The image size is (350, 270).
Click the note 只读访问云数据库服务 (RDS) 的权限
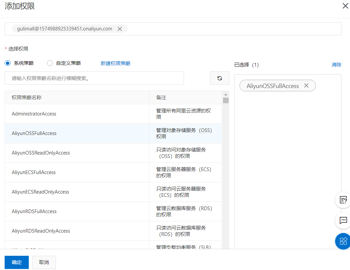coord(181,231)
